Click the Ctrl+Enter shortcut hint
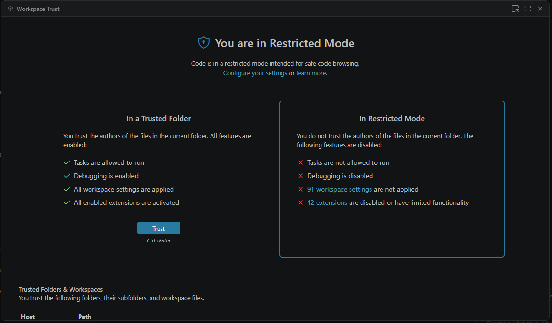The height and width of the screenshot is (323, 552). point(159,241)
